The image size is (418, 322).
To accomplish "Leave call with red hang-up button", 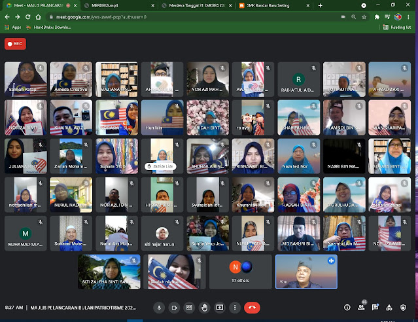I will (252, 308).
